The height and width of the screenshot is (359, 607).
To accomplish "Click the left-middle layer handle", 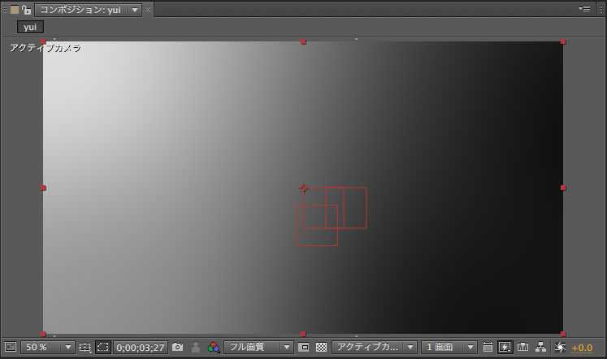I will [x=43, y=188].
